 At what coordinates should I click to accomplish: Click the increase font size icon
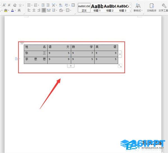(x=4, y=5)
